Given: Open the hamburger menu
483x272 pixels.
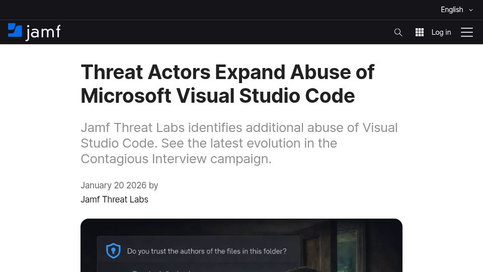Looking at the screenshot, I should [x=467, y=32].
